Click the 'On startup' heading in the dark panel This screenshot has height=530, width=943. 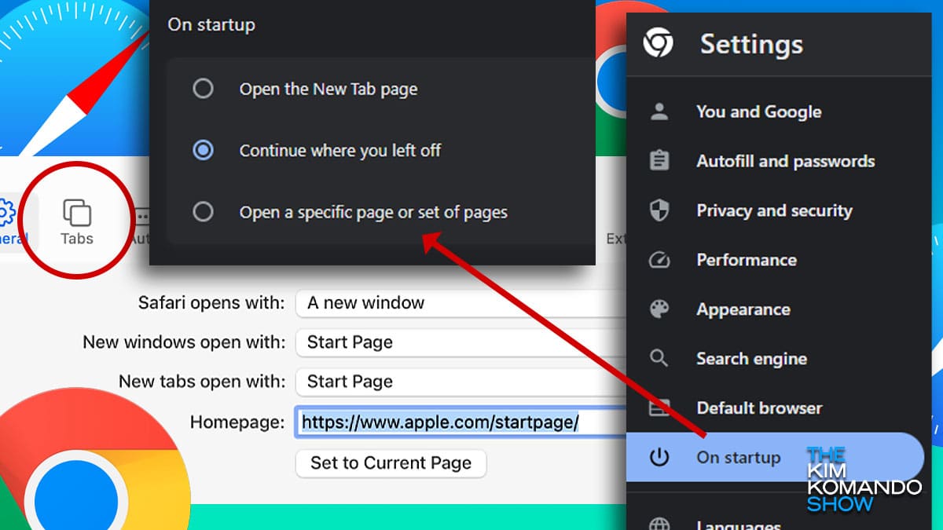coord(211,24)
